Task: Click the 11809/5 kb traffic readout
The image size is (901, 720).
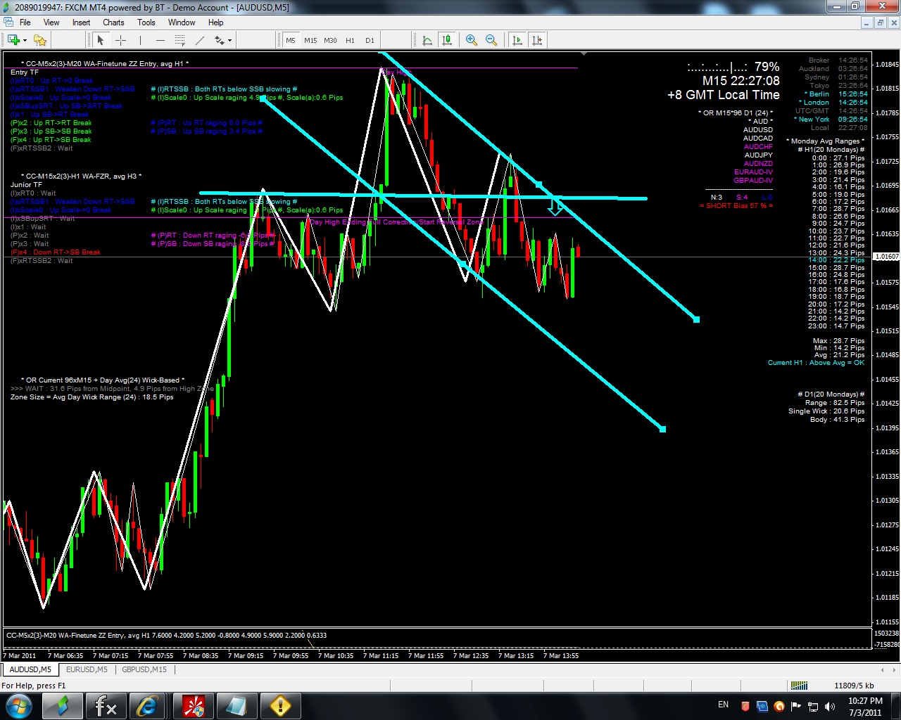Action: pyautogui.click(x=854, y=686)
